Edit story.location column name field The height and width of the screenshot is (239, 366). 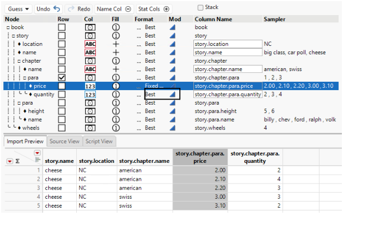228,44
